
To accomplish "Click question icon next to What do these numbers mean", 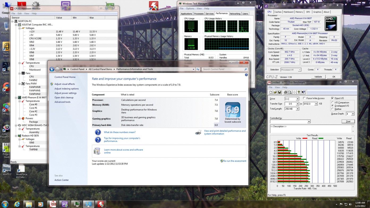I will click(x=98, y=132).
